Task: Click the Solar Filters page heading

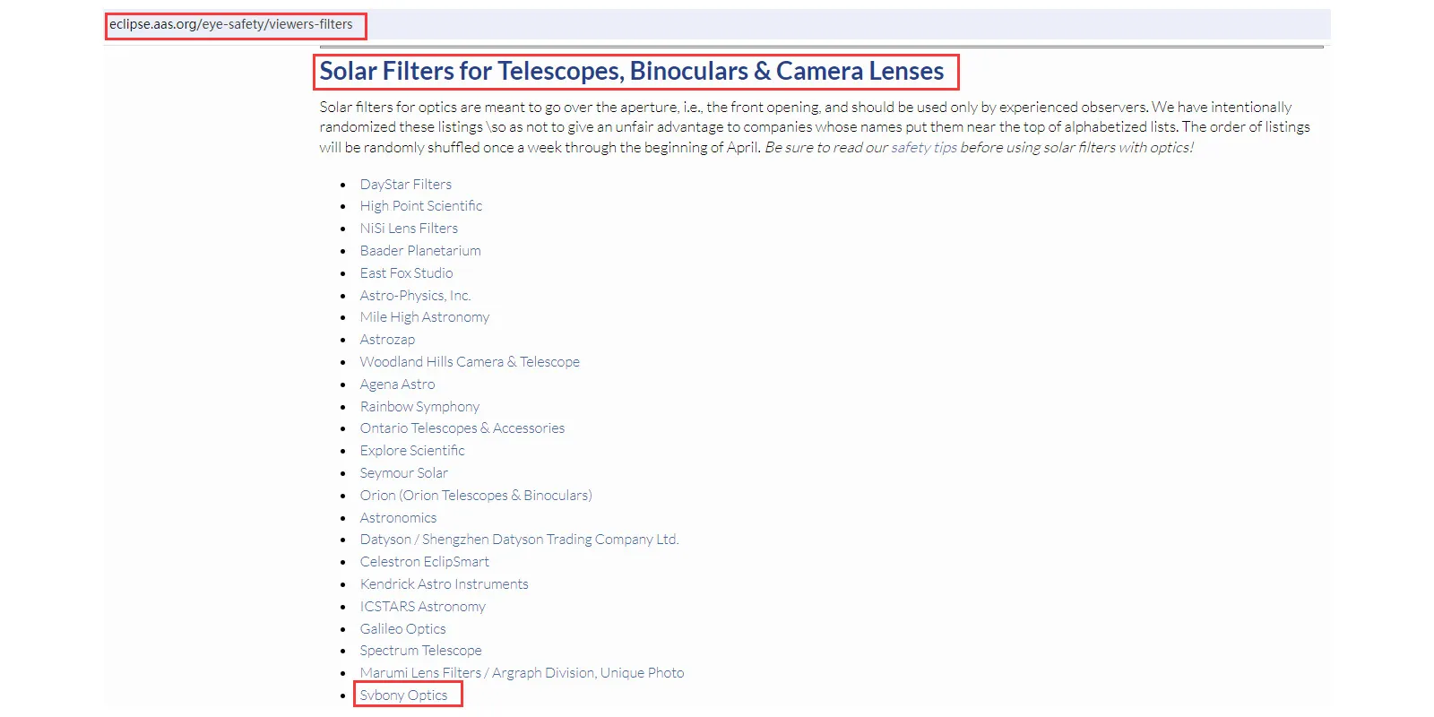Action: click(x=631, y=72)
